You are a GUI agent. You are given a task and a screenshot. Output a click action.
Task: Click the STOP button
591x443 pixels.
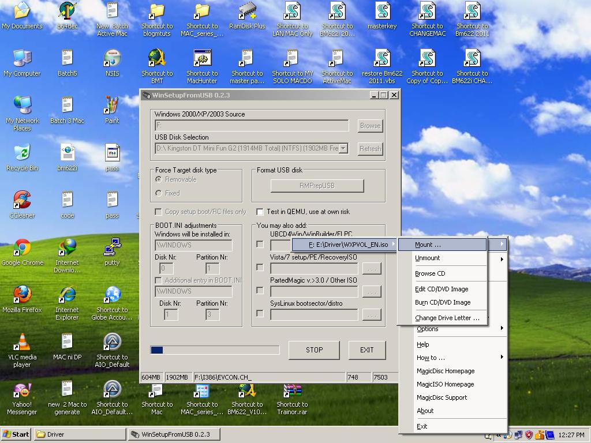(x=315, y=350)
